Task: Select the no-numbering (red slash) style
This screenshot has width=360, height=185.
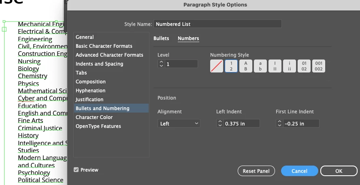Action: click(217, 66)
